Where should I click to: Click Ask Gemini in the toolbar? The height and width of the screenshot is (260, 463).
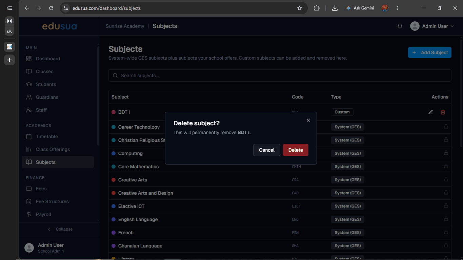(x=360, y=8)
